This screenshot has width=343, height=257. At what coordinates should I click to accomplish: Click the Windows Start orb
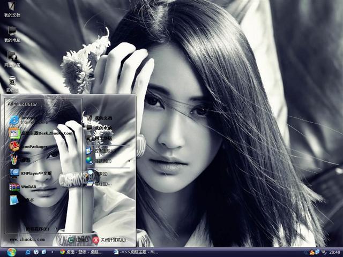pyautogui.click(x=12, y=251)
